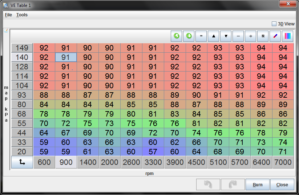The image size is (299, 195).
Task: Click the green down-arrow toolbar icon
Action: (189, 36)
